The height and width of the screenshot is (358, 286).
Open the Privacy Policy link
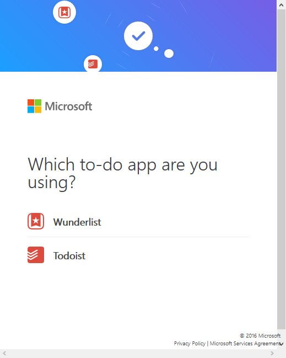point(190,344)
